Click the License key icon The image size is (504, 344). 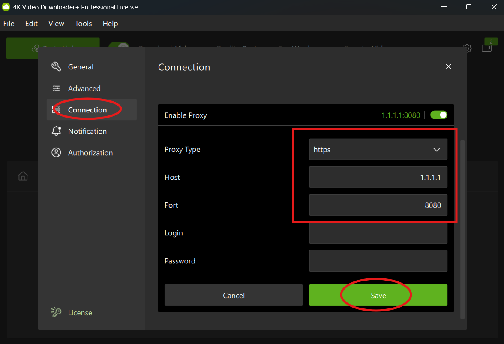[x=56, y=312]
